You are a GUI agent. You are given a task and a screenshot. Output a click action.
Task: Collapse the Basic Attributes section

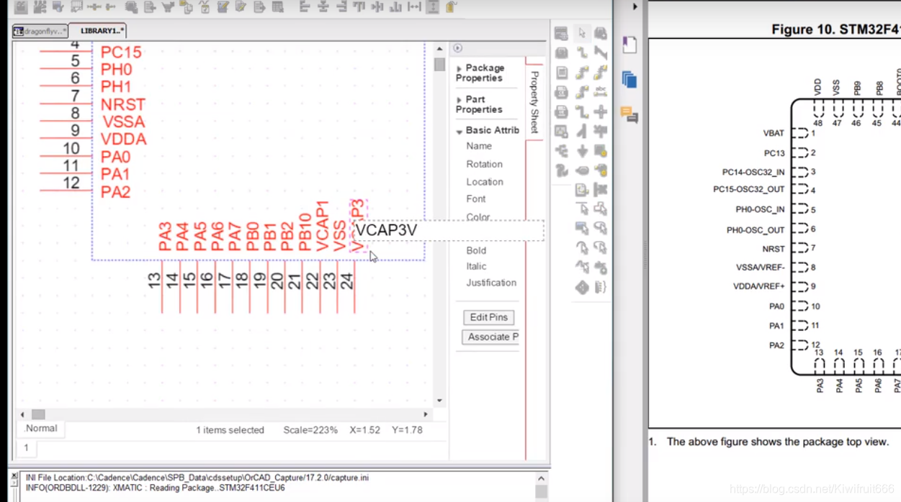[460, 132]
